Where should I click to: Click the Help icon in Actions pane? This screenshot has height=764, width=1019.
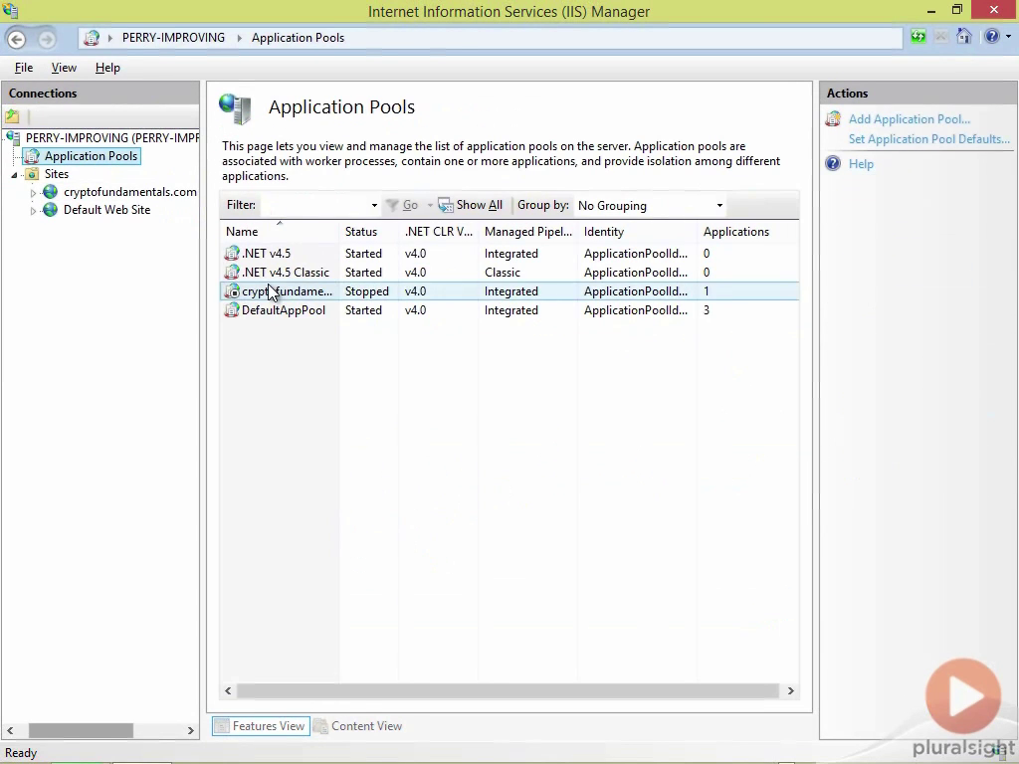[833, 164]
